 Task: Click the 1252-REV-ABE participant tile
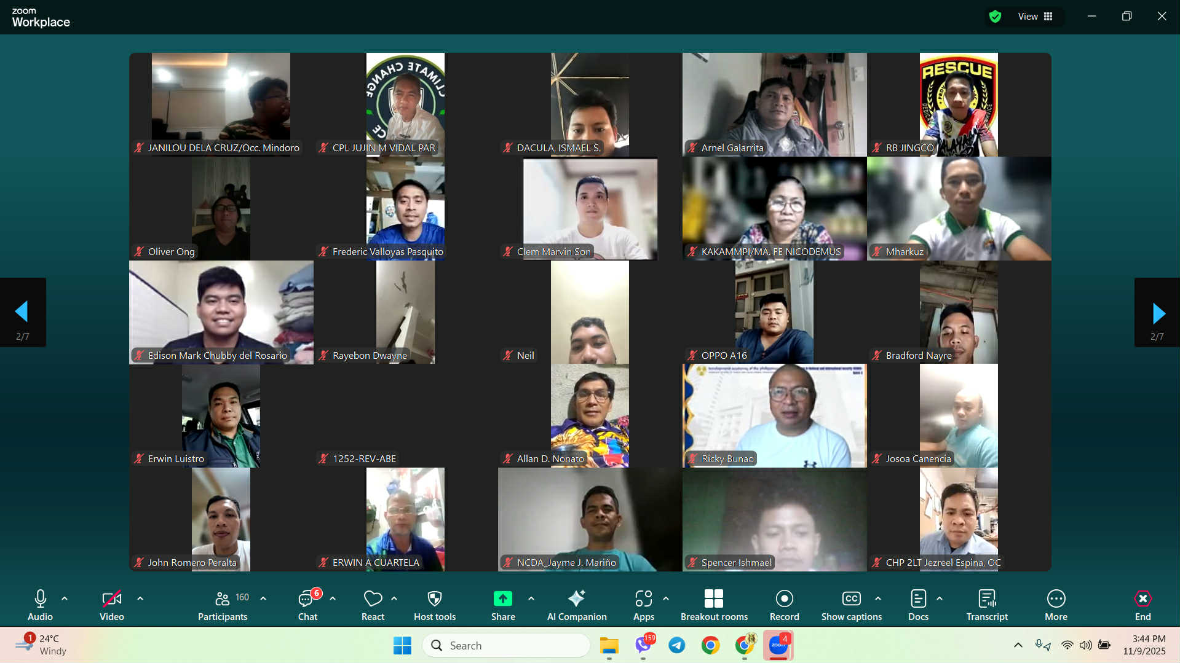coord(405,416)
